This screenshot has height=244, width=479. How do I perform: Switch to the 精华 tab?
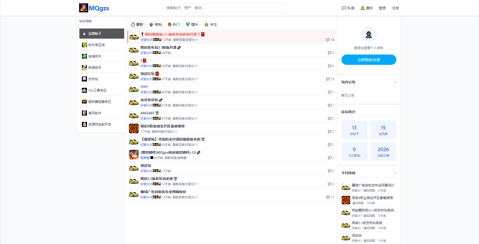pyautogui.click(x=192, y=24)
